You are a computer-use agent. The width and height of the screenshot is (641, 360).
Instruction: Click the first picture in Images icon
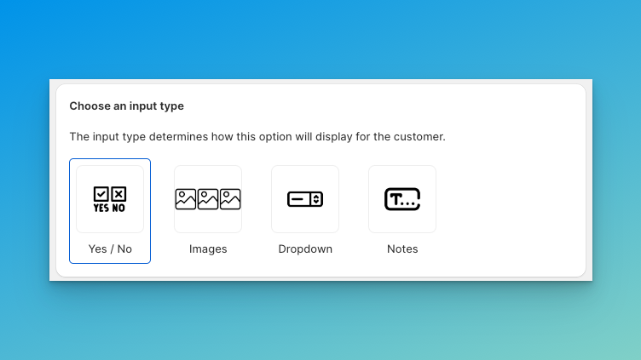click(x=186, y=199)
